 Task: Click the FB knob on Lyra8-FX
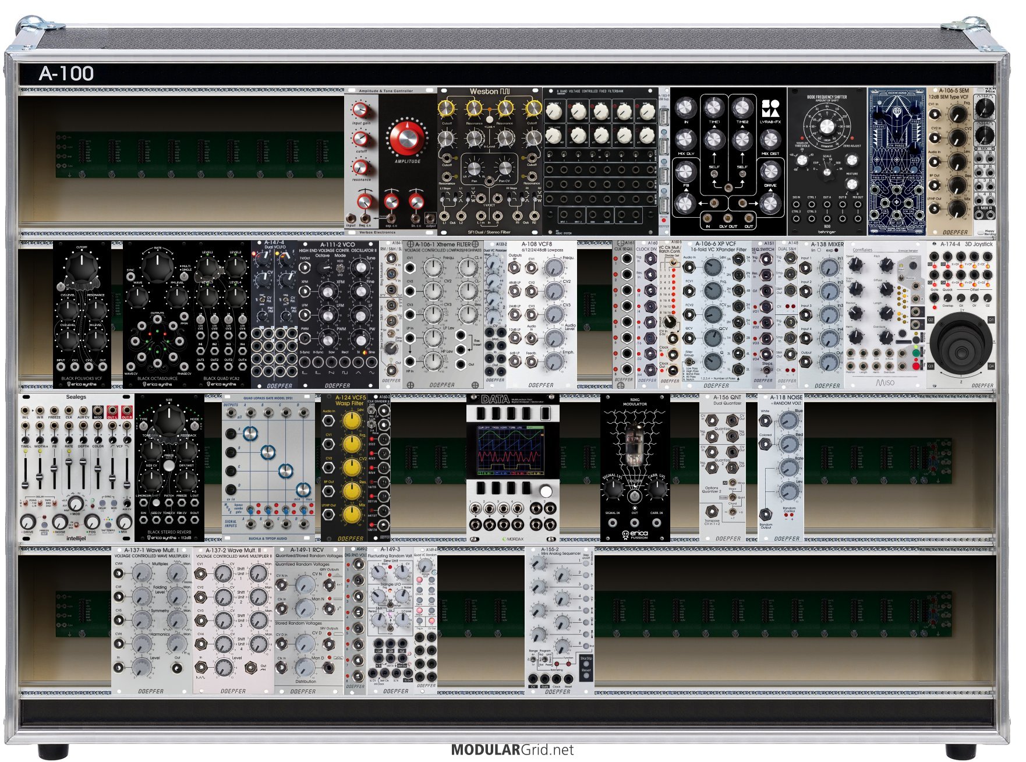pos(685,171)
